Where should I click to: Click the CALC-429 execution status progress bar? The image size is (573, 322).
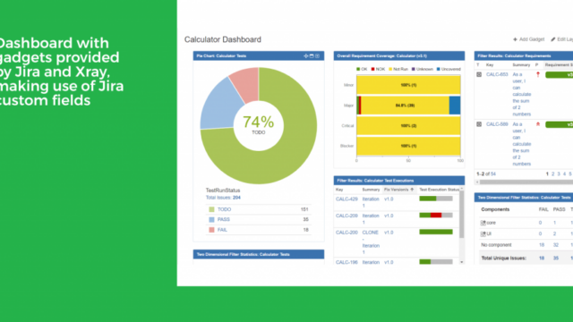tap(436, 199)
